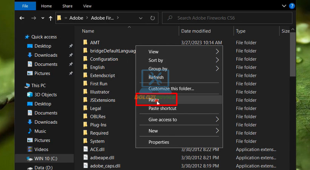The height and width of the screenshot is (170, 310).
Task: Select the 3D Objects icon in sidebar
Action: [30, 94]
